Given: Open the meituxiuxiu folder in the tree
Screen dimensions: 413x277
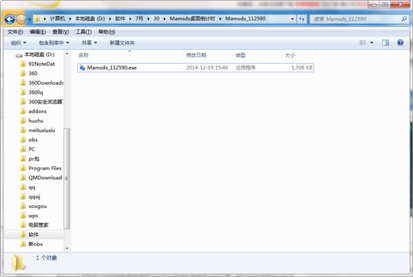Looking at the screenshot, I should pos(38,130).
